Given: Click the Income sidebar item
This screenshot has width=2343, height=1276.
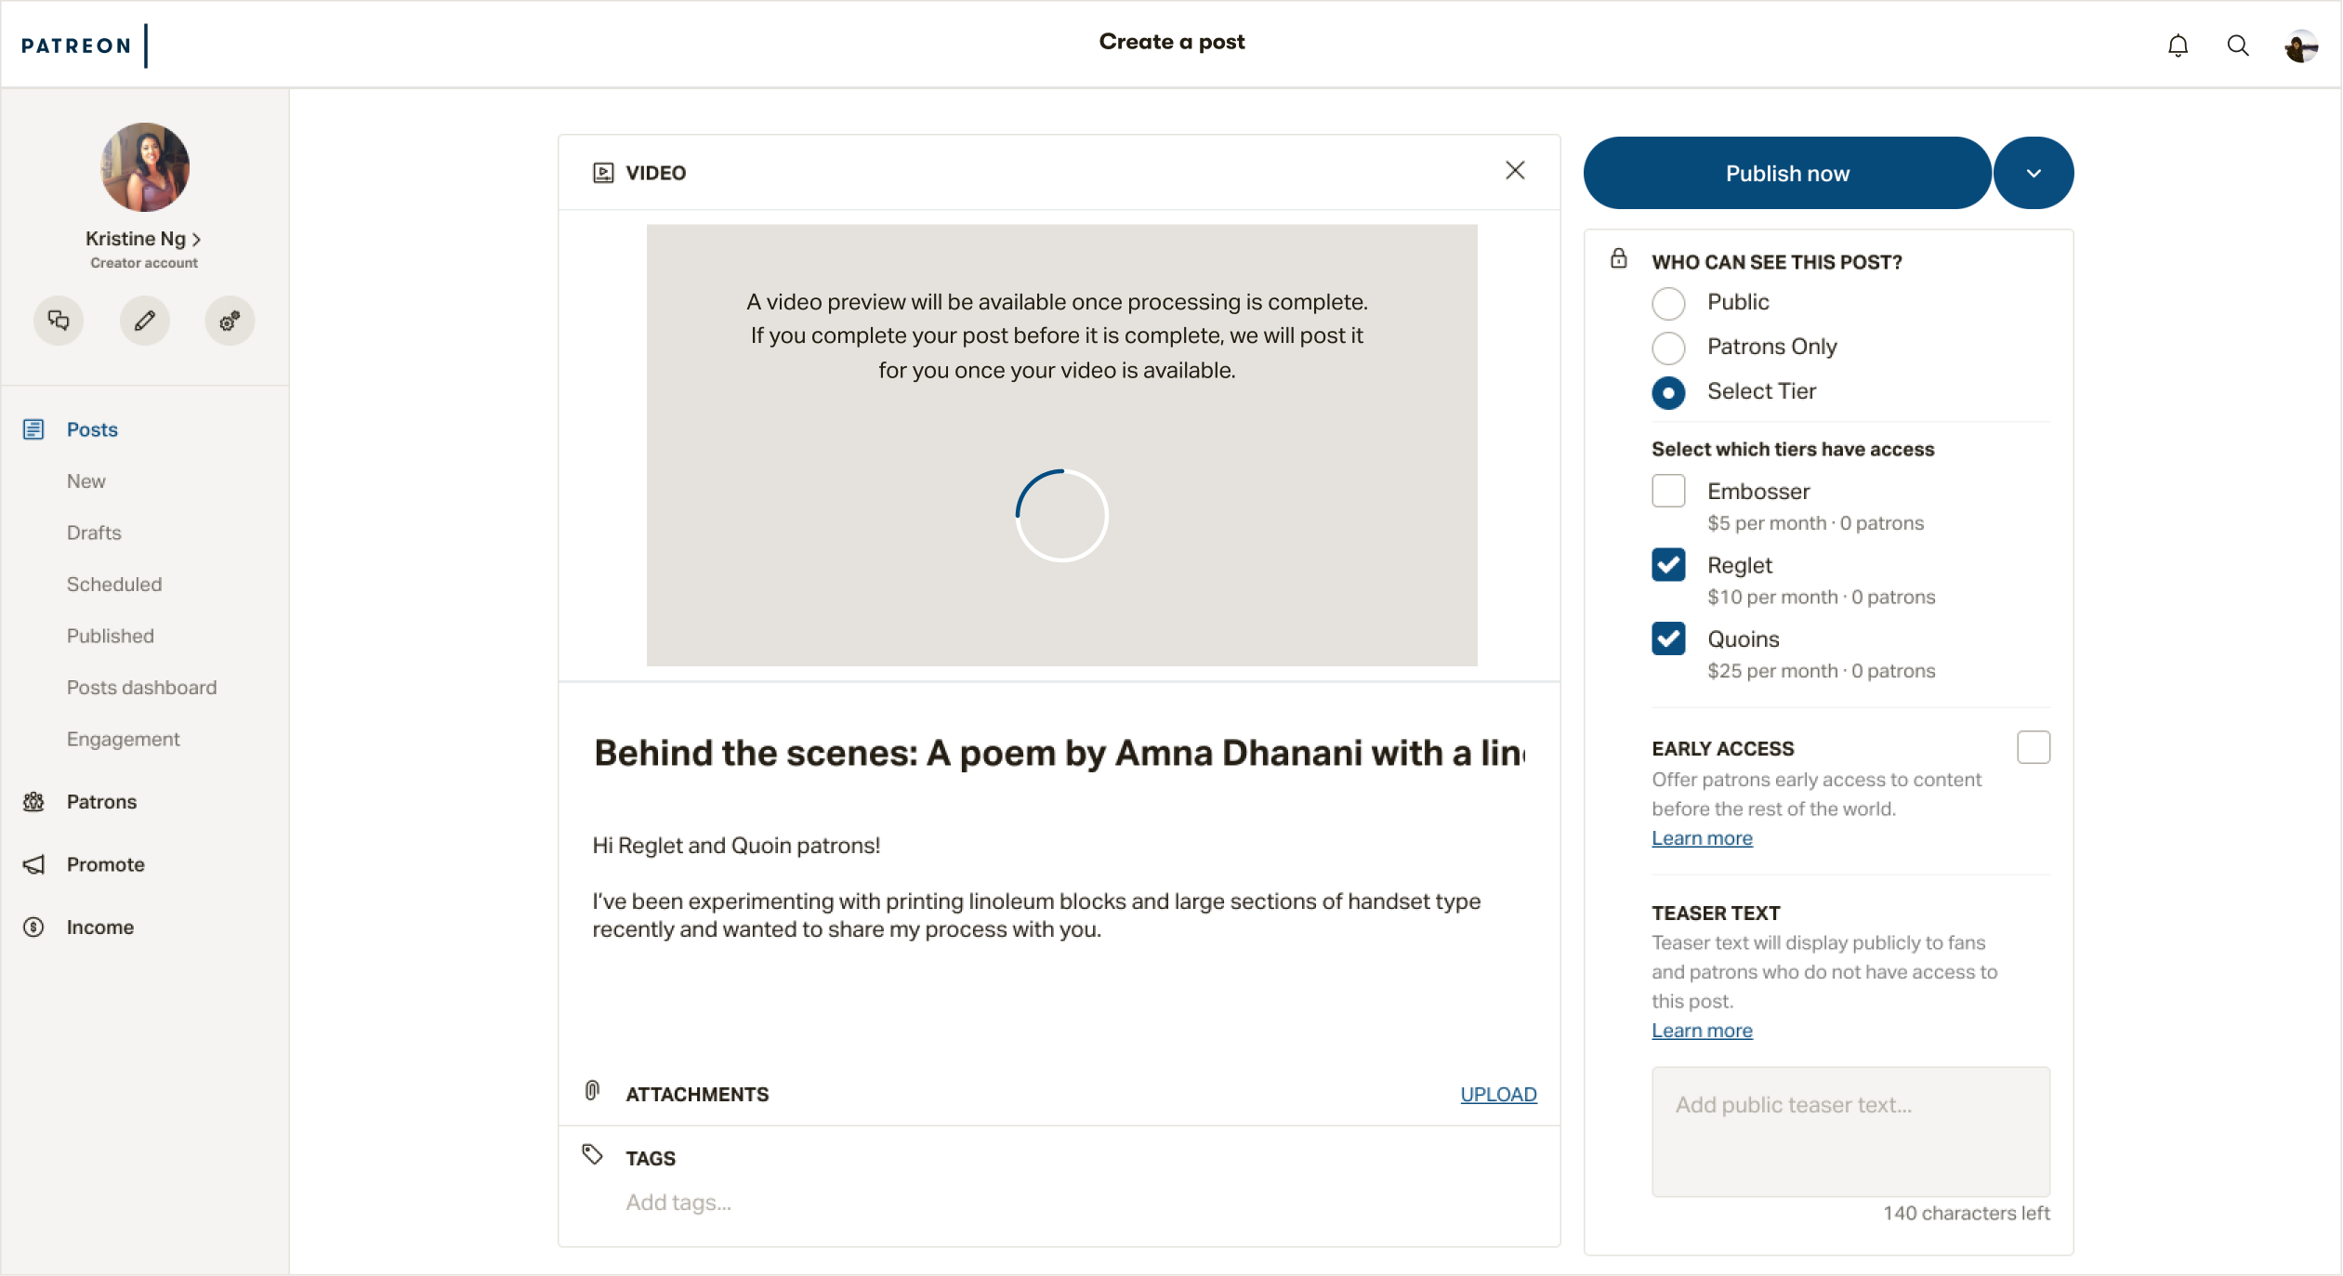Looking at the screenshot, I should point(99,927).
